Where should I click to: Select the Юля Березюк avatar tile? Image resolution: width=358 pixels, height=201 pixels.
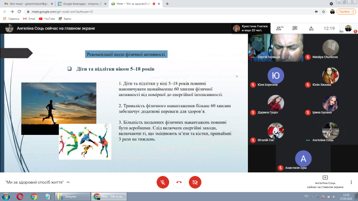click(x=276, y=75)
